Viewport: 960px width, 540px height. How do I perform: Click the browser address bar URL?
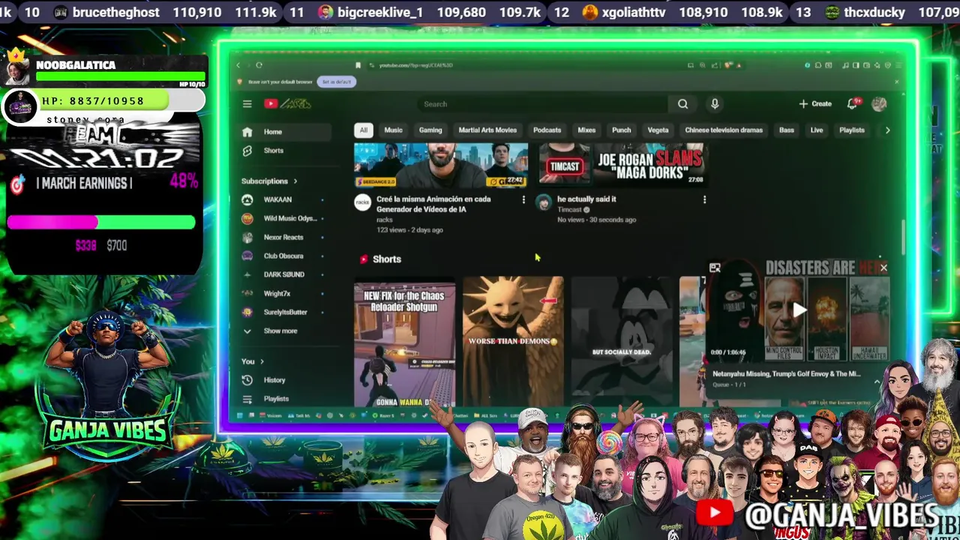pos(415,65)
